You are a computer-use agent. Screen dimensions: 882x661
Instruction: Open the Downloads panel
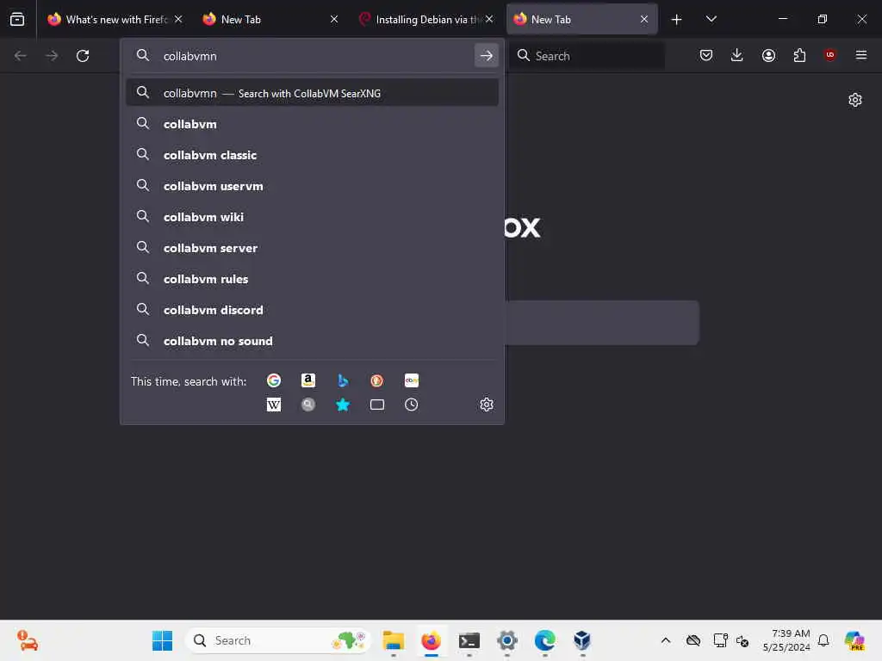pyautogui.click(x=737, y=55)
